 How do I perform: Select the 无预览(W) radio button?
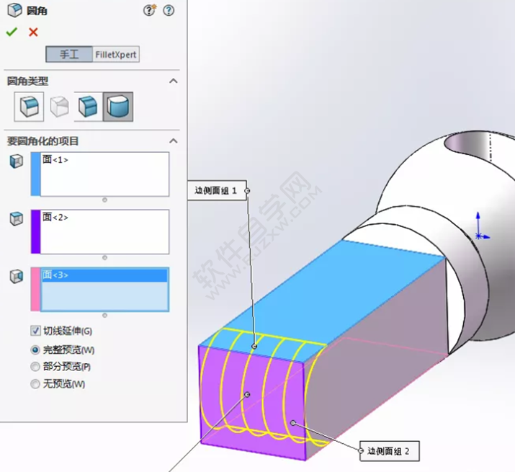[35, 383]
